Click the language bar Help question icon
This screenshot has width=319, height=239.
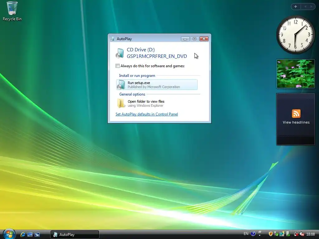[x=253, y=234]
